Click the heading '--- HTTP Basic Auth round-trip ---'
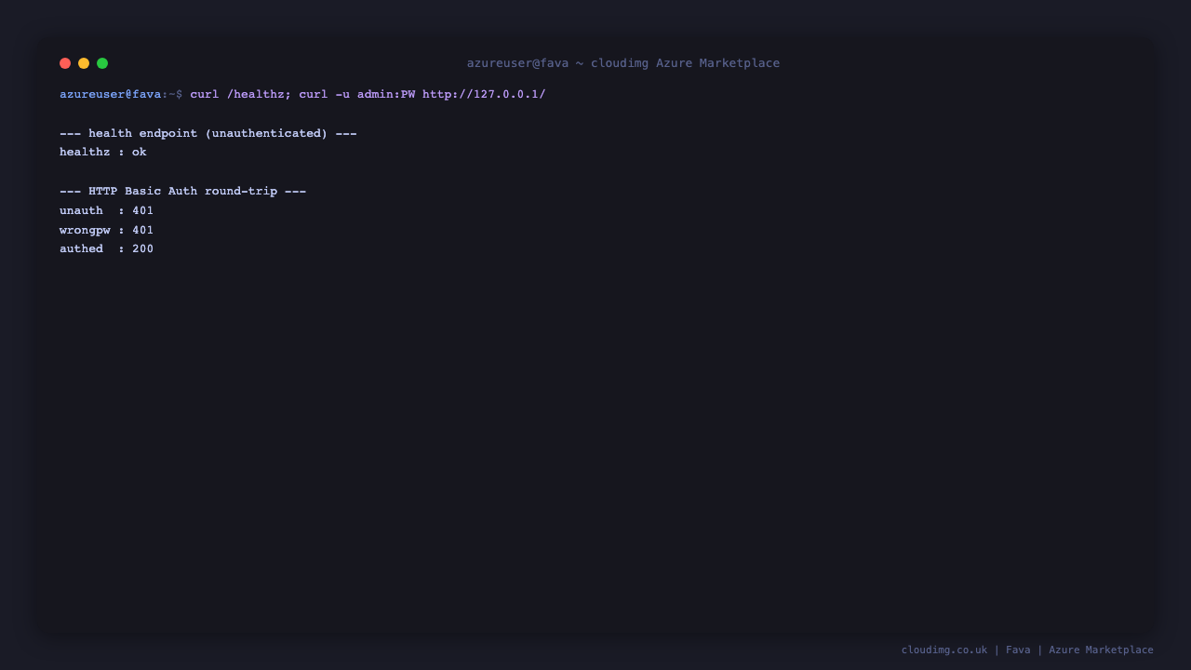 point(182,192)
